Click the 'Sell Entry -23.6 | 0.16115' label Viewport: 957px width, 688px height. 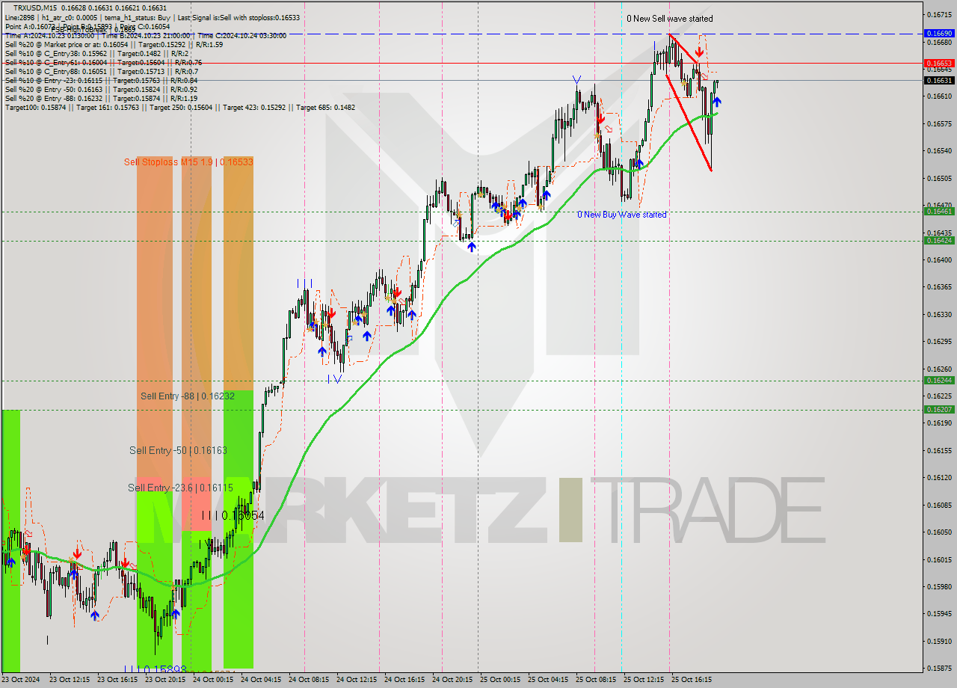point(180,488)
